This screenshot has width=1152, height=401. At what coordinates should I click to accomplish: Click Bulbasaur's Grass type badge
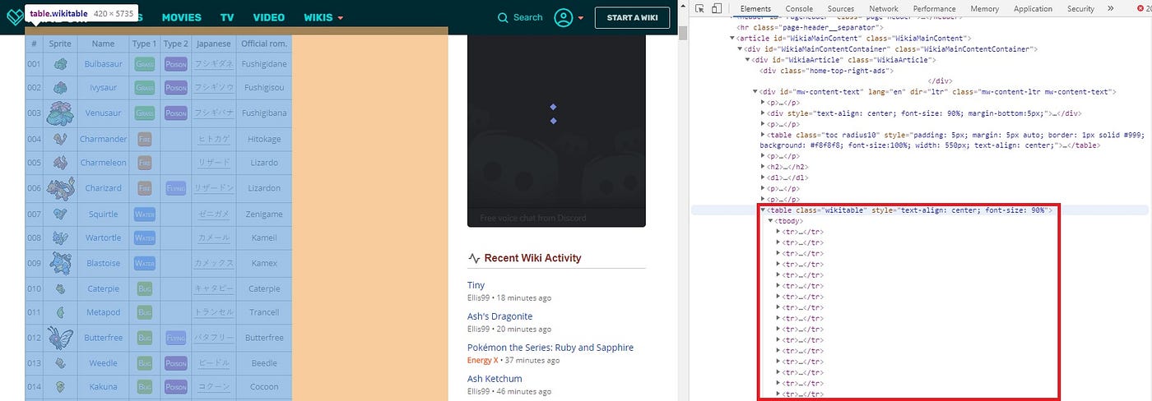click(144, 64)
